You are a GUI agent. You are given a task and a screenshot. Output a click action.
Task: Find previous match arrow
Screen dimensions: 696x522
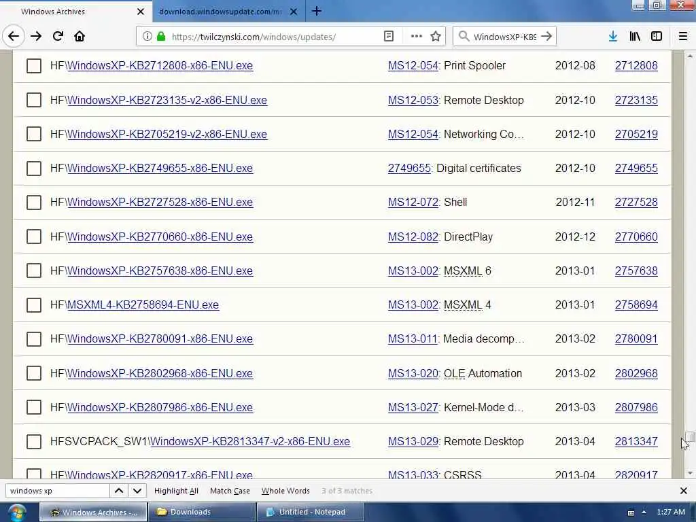[x=119, y=491]
